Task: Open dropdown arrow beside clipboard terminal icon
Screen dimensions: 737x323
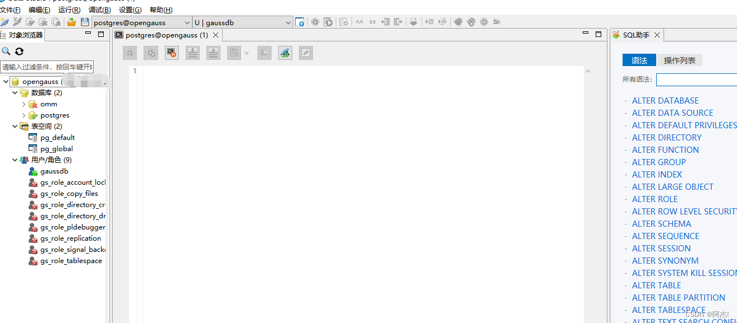Action: (x=247, y=53)
